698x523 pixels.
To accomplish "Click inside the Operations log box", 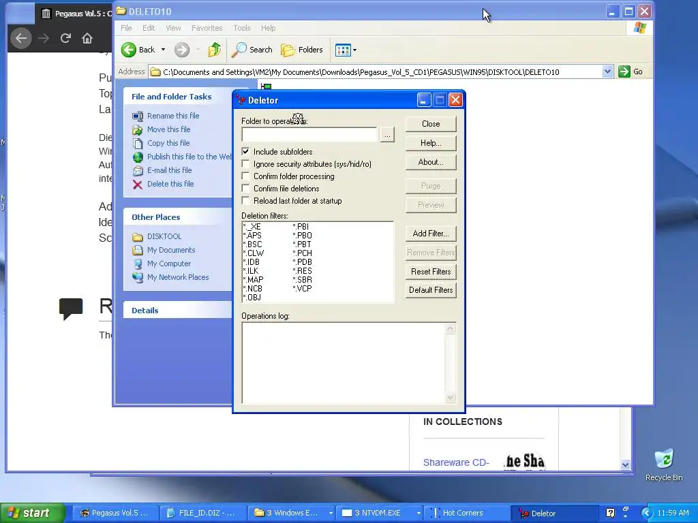I will pos(344,363).
